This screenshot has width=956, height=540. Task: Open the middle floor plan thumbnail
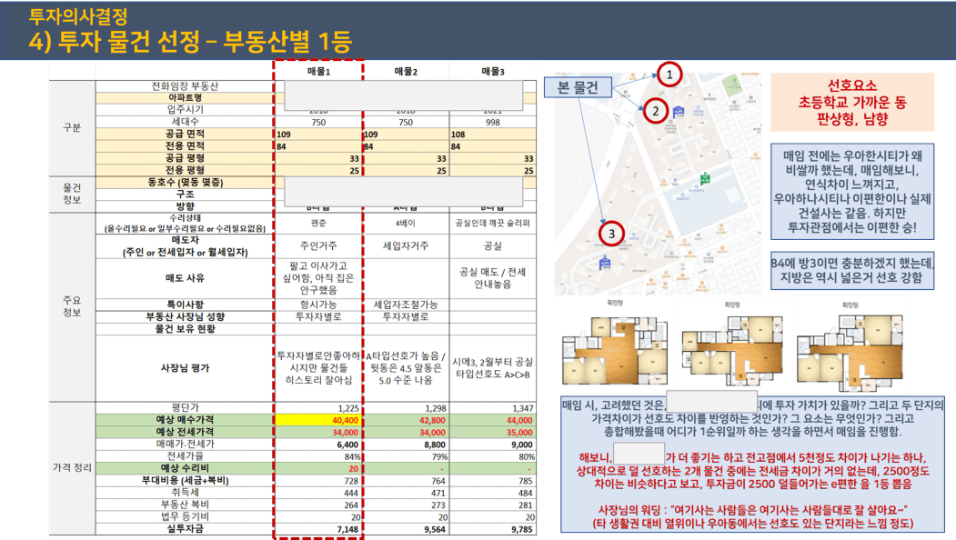(729, 344)
